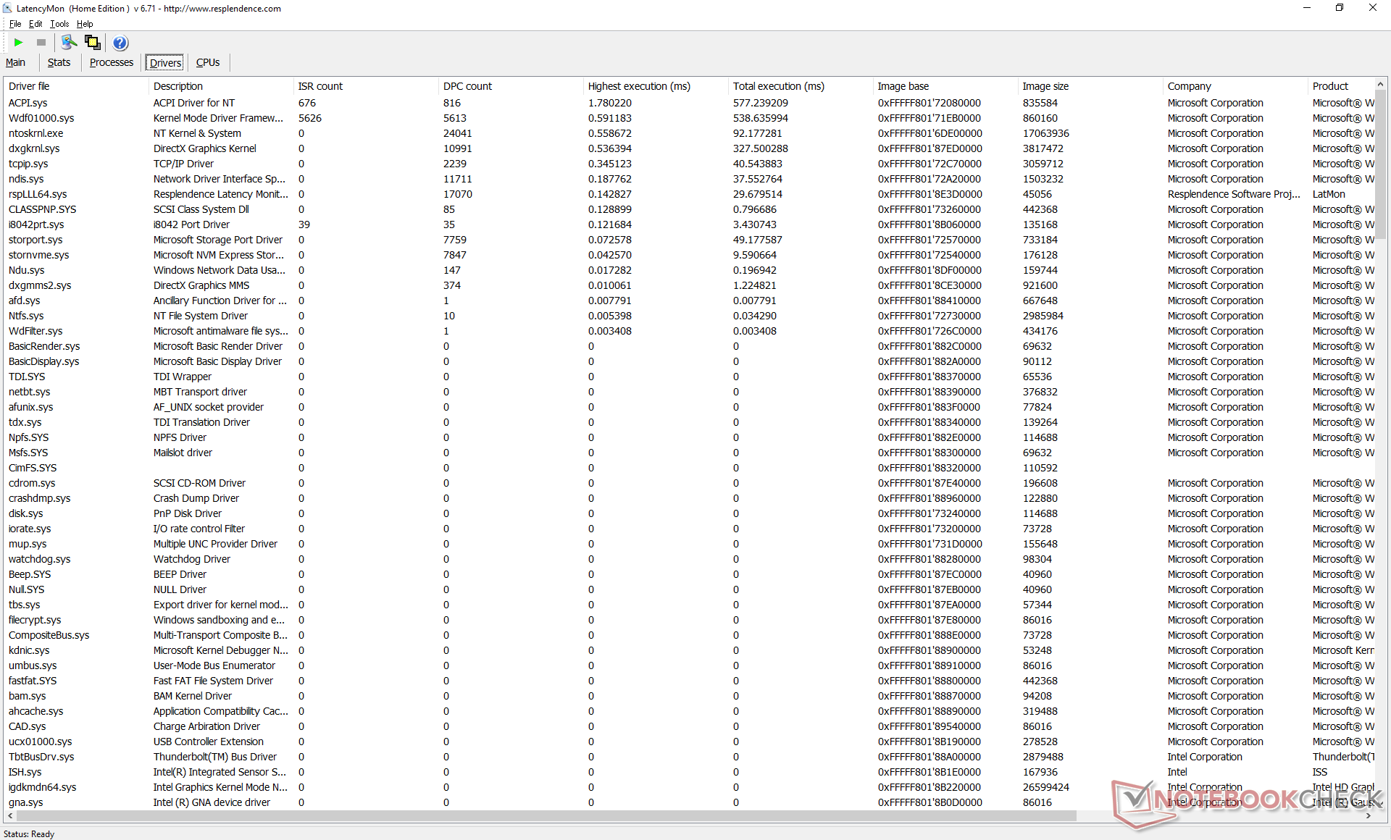1391x840 pixels.
Task: Open help with the blue question icon
Action: 120,43
